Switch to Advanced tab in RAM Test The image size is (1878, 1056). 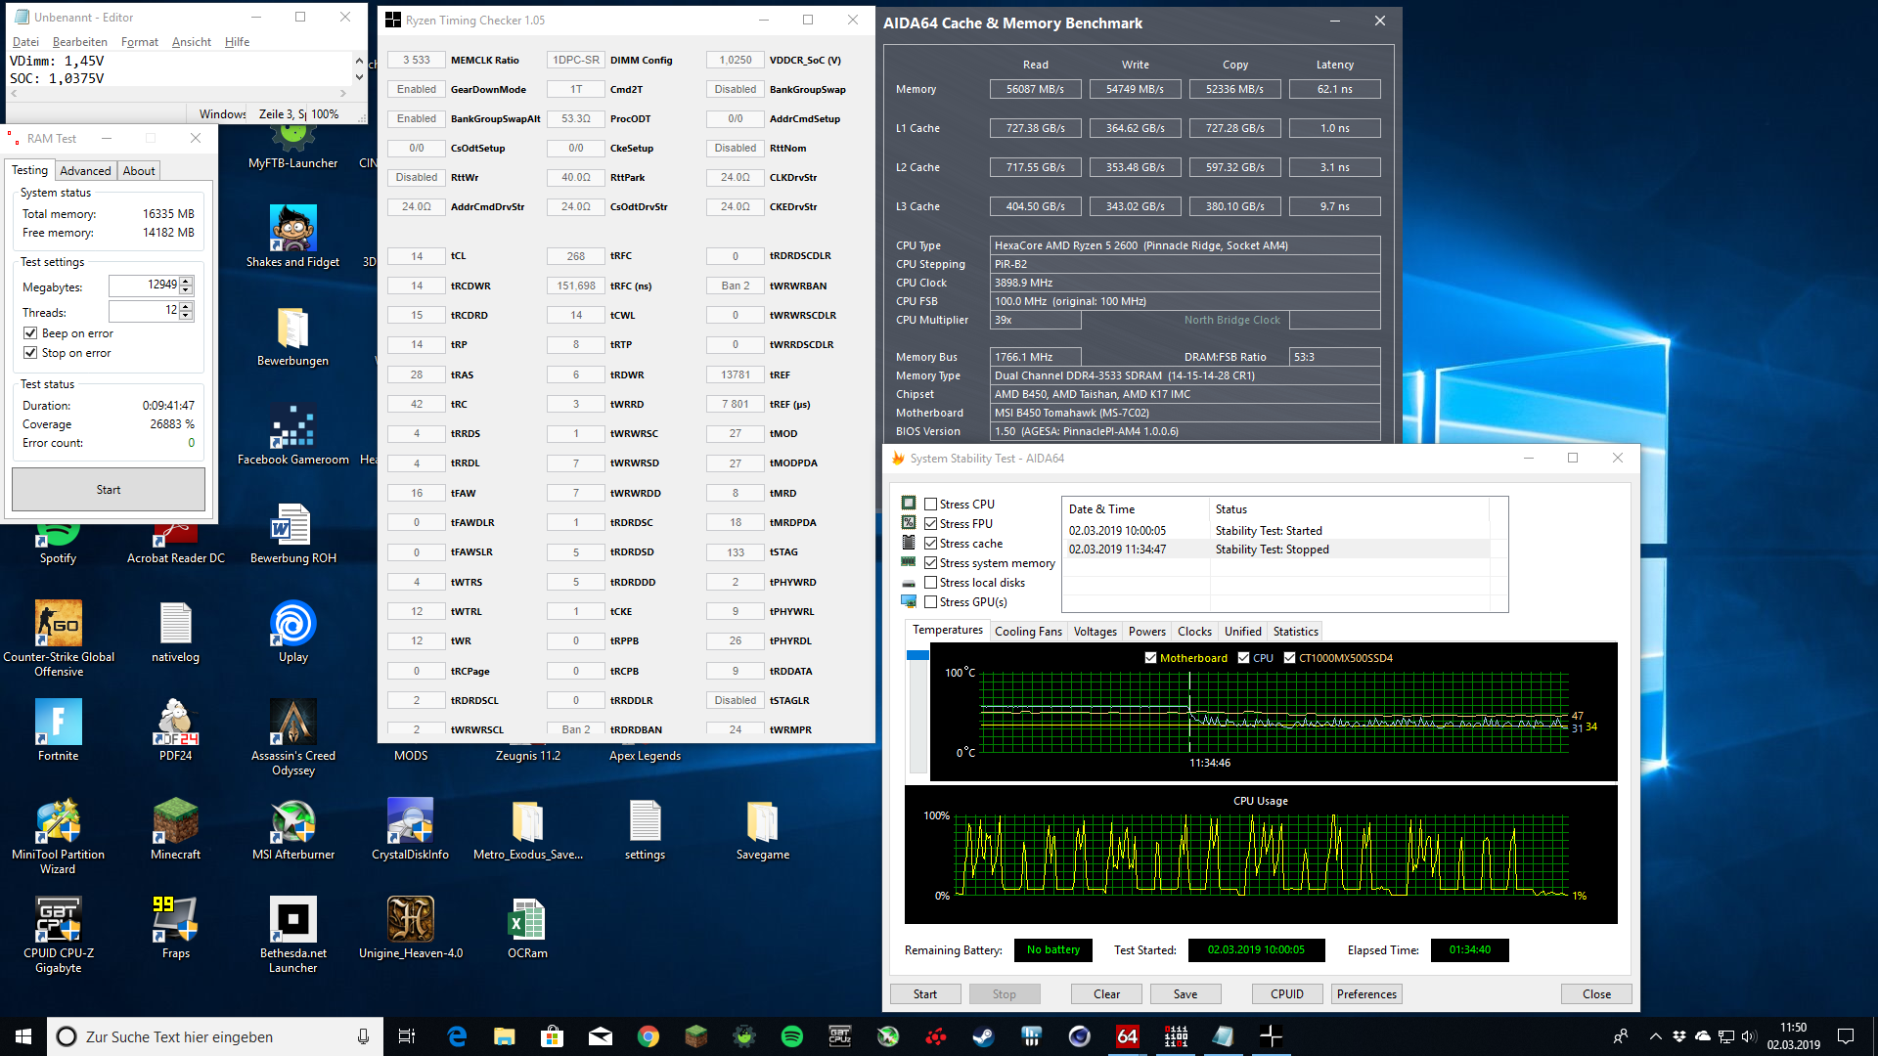(85, 171)
